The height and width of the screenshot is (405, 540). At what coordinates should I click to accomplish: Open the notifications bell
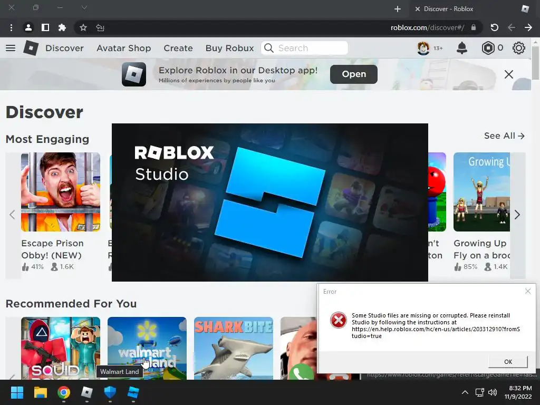click(462, 48)
